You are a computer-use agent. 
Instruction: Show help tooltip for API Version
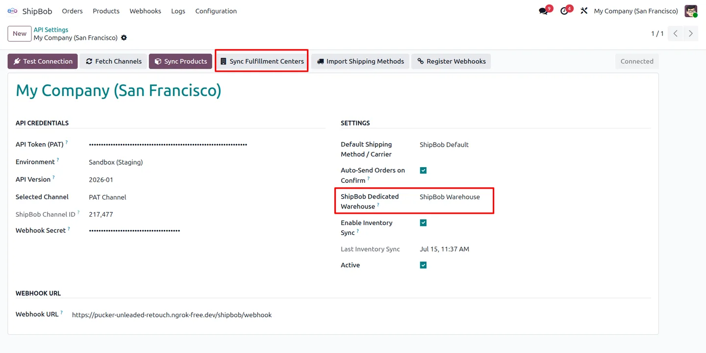[53, 178]
